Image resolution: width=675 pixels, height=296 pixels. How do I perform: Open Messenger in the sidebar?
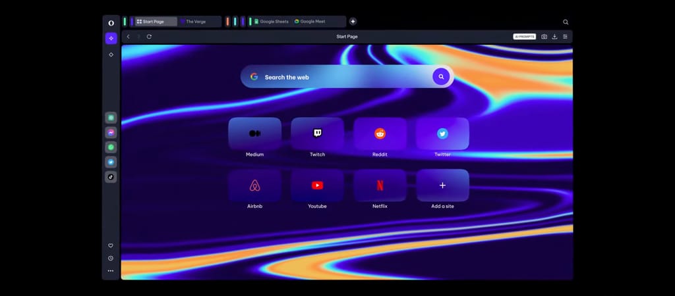(x=111, y=132)
